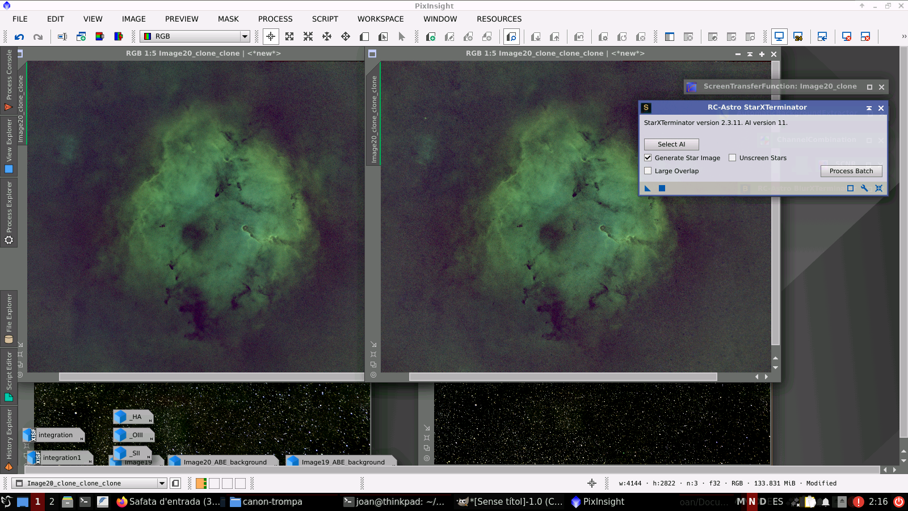Click the Process Batch button
Image resolution: width=908 pixels, height=511 pixels.
(x=851, y=171)
